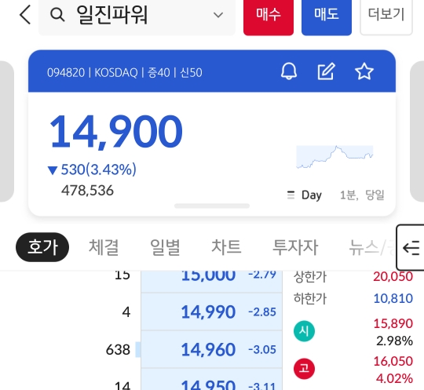Tap the volume figure 478,536
424x390 pixels.
click(x=87, y=191)
